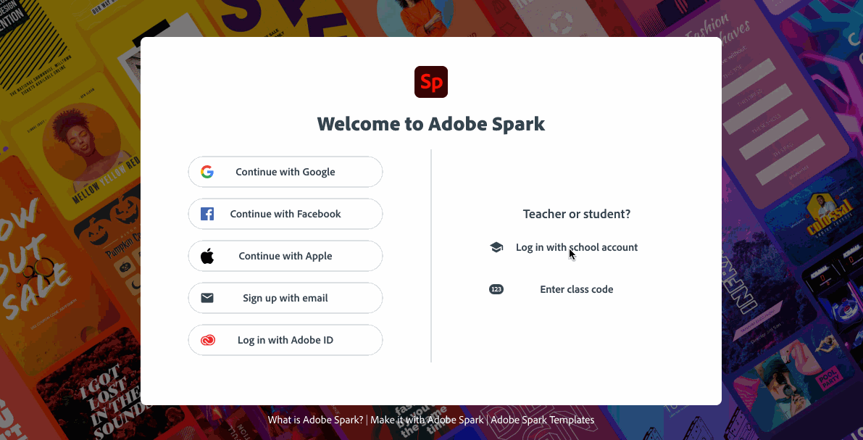This screenshot has height=440, width=863.
Task: Select Continue with Apple
Action: (x=285, y=255)
